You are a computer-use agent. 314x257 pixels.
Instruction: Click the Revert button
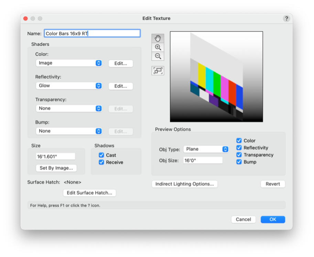click(273, 184)
